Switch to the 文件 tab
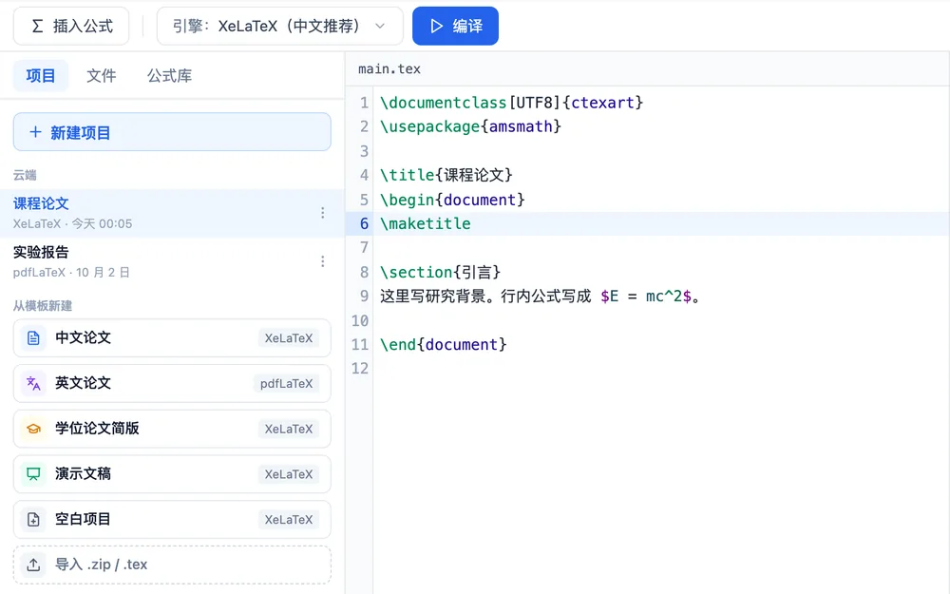 click(102, 76)
